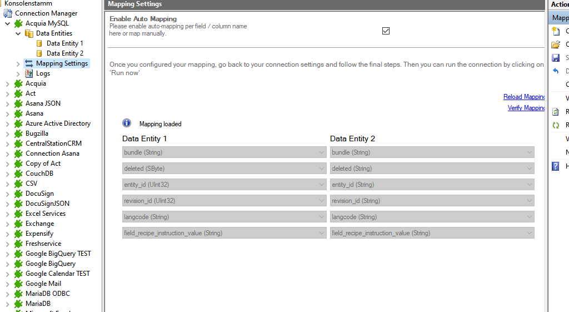Click the Verify Mapping link
569x312 pixels.
click(x=526, y=108)
